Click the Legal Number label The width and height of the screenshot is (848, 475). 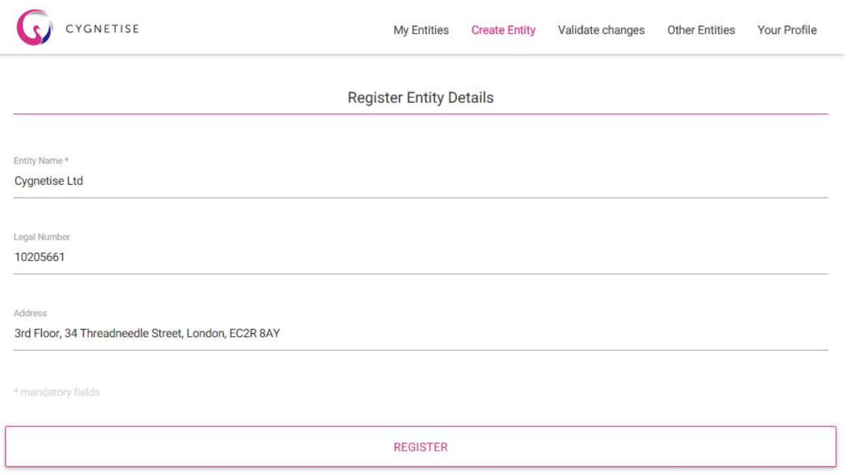coord(42,237)
